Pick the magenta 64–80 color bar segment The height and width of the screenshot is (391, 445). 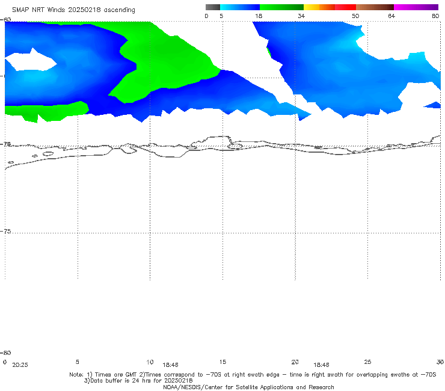click(x=416, y=7)
